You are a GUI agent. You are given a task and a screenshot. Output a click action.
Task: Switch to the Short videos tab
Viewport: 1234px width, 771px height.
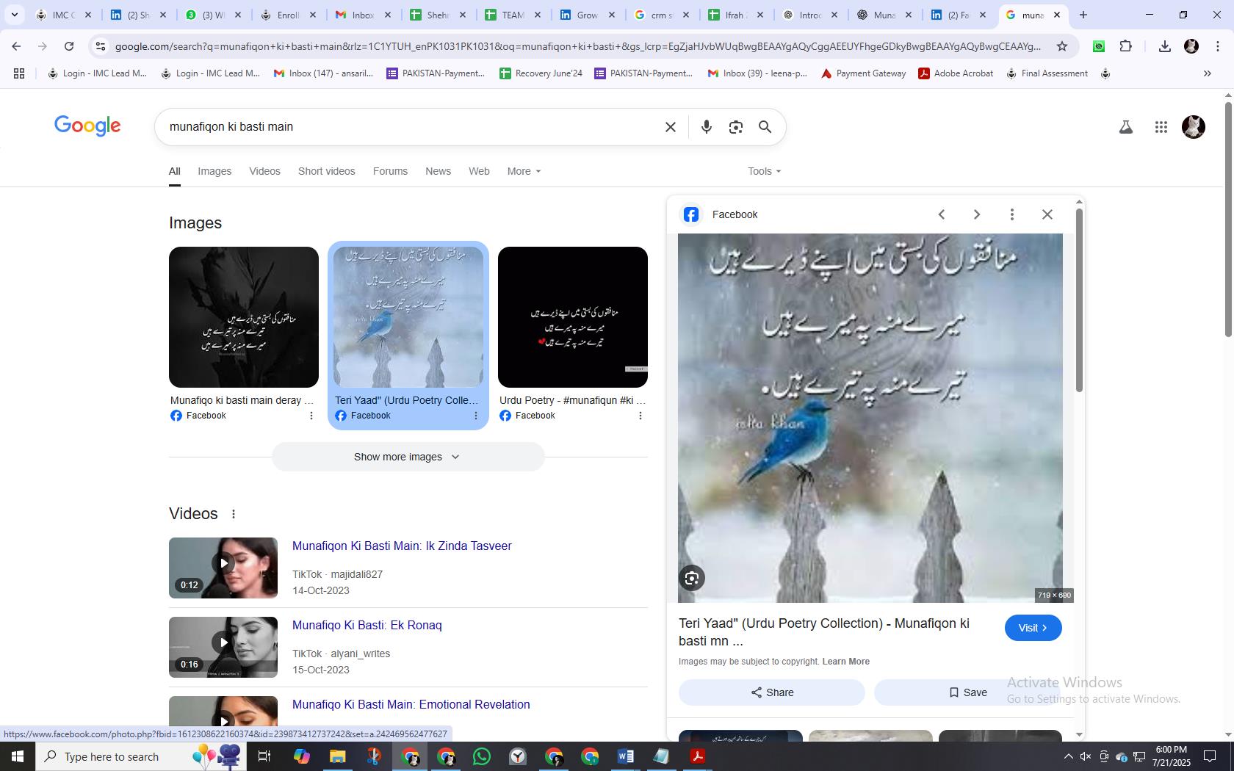[x=326, y=171]
